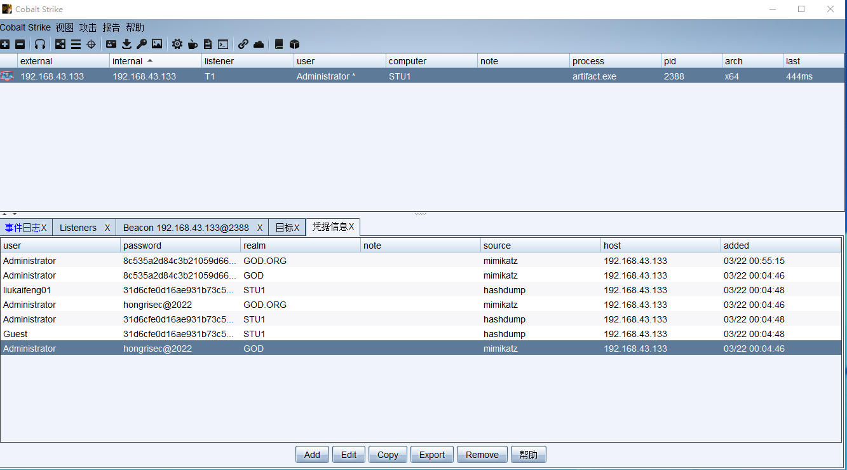Screen dimensions: 847x470
Task: Click the minus disconnect icon in toolbar
Action: (x=20, y=44)
